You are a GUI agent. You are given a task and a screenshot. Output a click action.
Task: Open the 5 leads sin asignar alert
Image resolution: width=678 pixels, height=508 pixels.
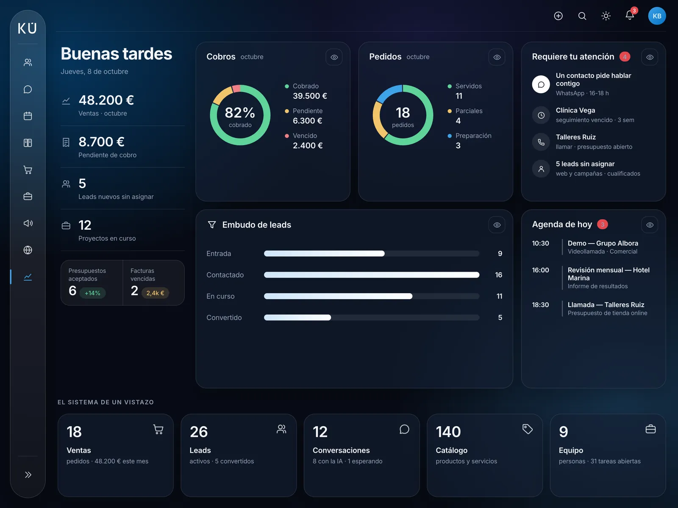pos(593,169)
